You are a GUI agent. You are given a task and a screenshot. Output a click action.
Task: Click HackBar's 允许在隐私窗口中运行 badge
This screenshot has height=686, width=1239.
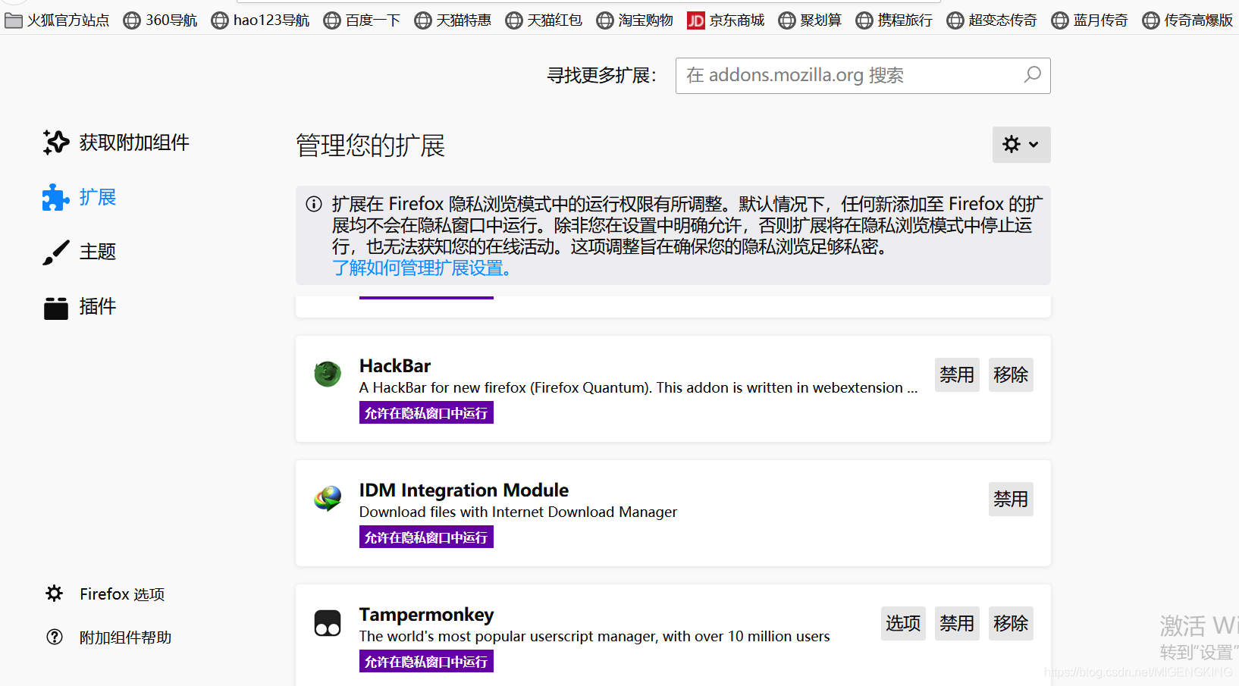pos(426,413)
